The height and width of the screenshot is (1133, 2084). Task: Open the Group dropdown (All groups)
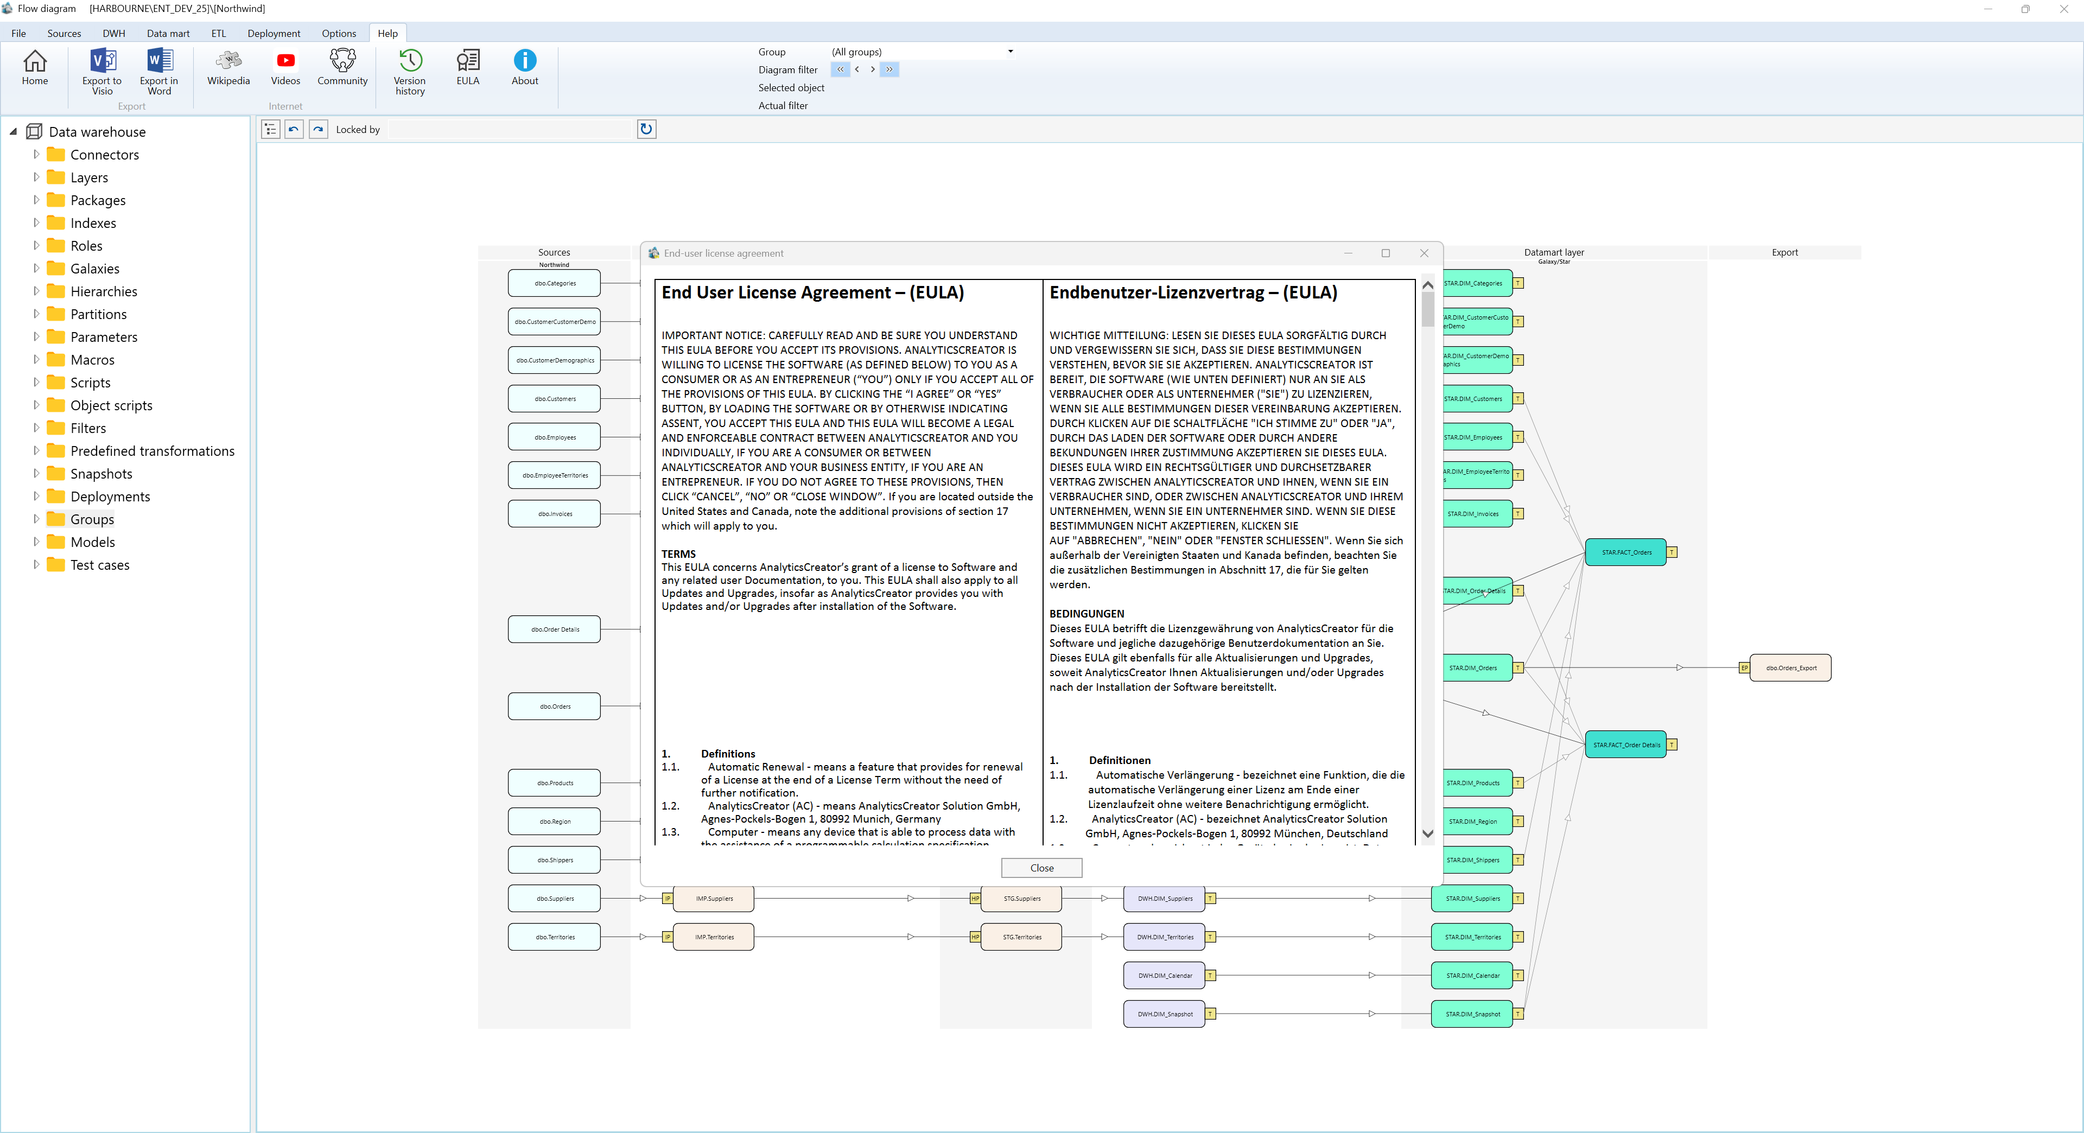1011,52
